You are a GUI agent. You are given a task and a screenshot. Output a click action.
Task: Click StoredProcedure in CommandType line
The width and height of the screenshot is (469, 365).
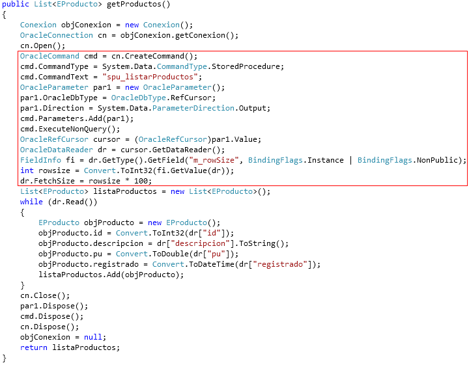pyautogui.click(x=246, y=66)
